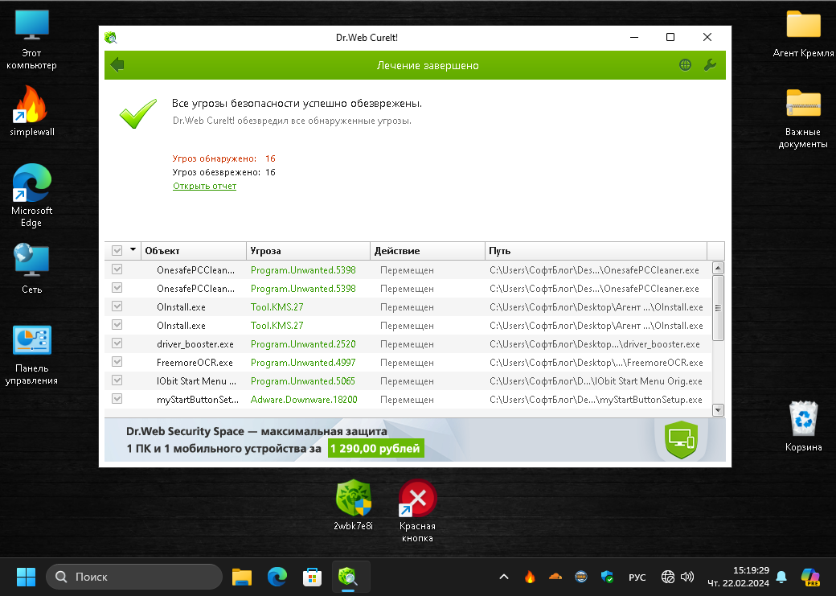
Task: Click the simplewall flame tray icon
Action: (x=530, y=577)
